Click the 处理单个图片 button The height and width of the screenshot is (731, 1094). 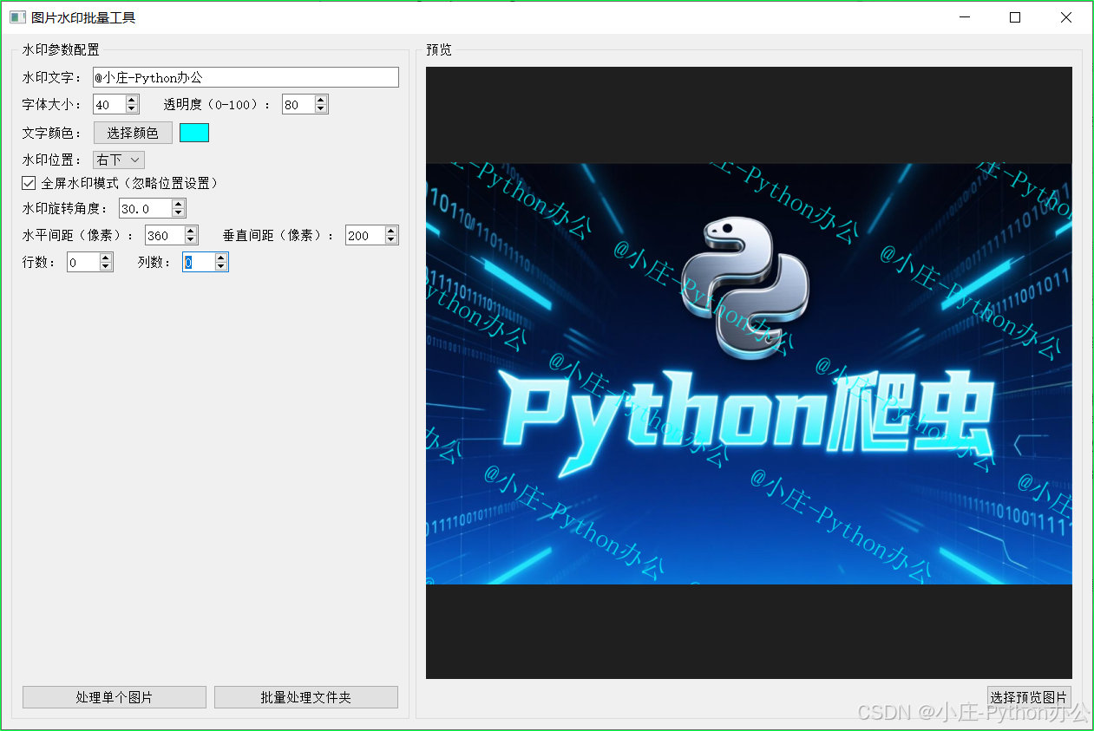tap(115, 697)
